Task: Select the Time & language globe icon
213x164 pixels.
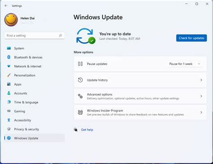Action: (9, 102)
